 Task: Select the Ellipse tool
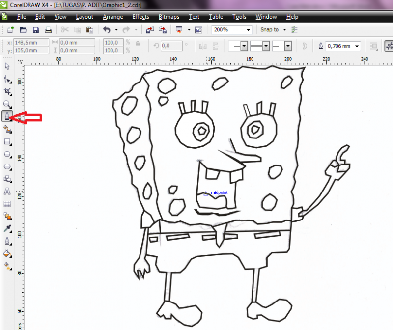coord(7,154)
